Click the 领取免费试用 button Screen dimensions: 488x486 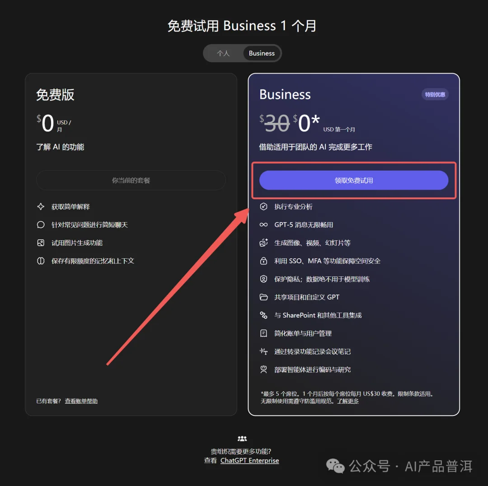pos(354,180)
